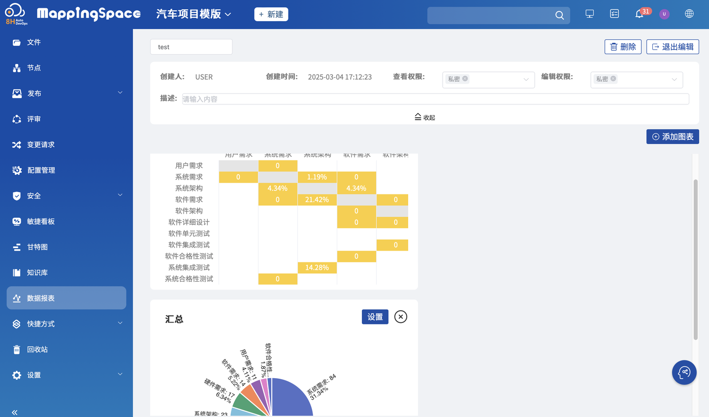Click the 21.42% matrix cell
This screenshot has width=709, height=417.
tap(317, 199)
